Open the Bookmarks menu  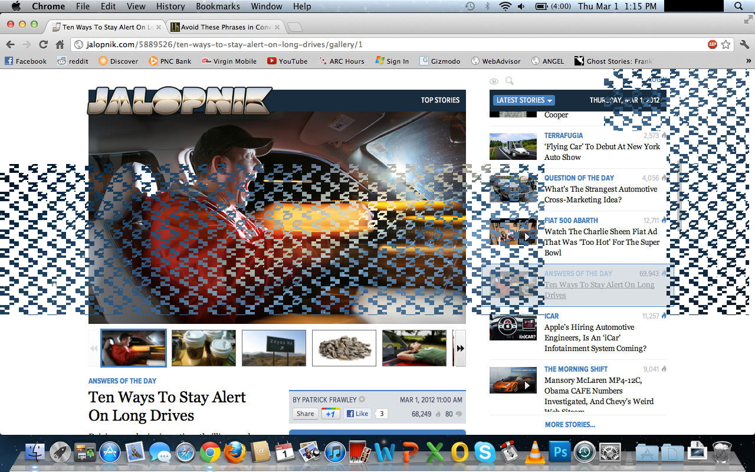[x=218, y=6]
